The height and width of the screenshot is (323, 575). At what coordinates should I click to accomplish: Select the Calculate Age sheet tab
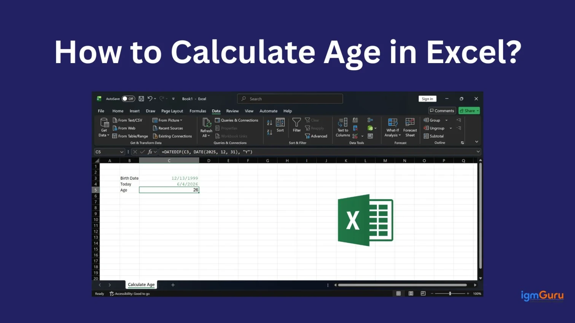141,285
